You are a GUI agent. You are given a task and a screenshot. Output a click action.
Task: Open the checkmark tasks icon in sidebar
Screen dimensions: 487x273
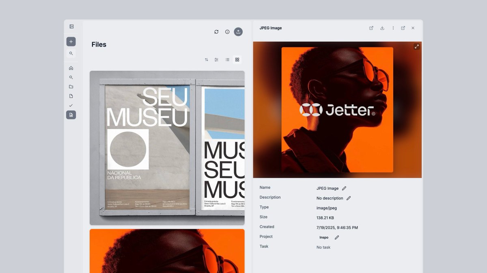(71, 105)
